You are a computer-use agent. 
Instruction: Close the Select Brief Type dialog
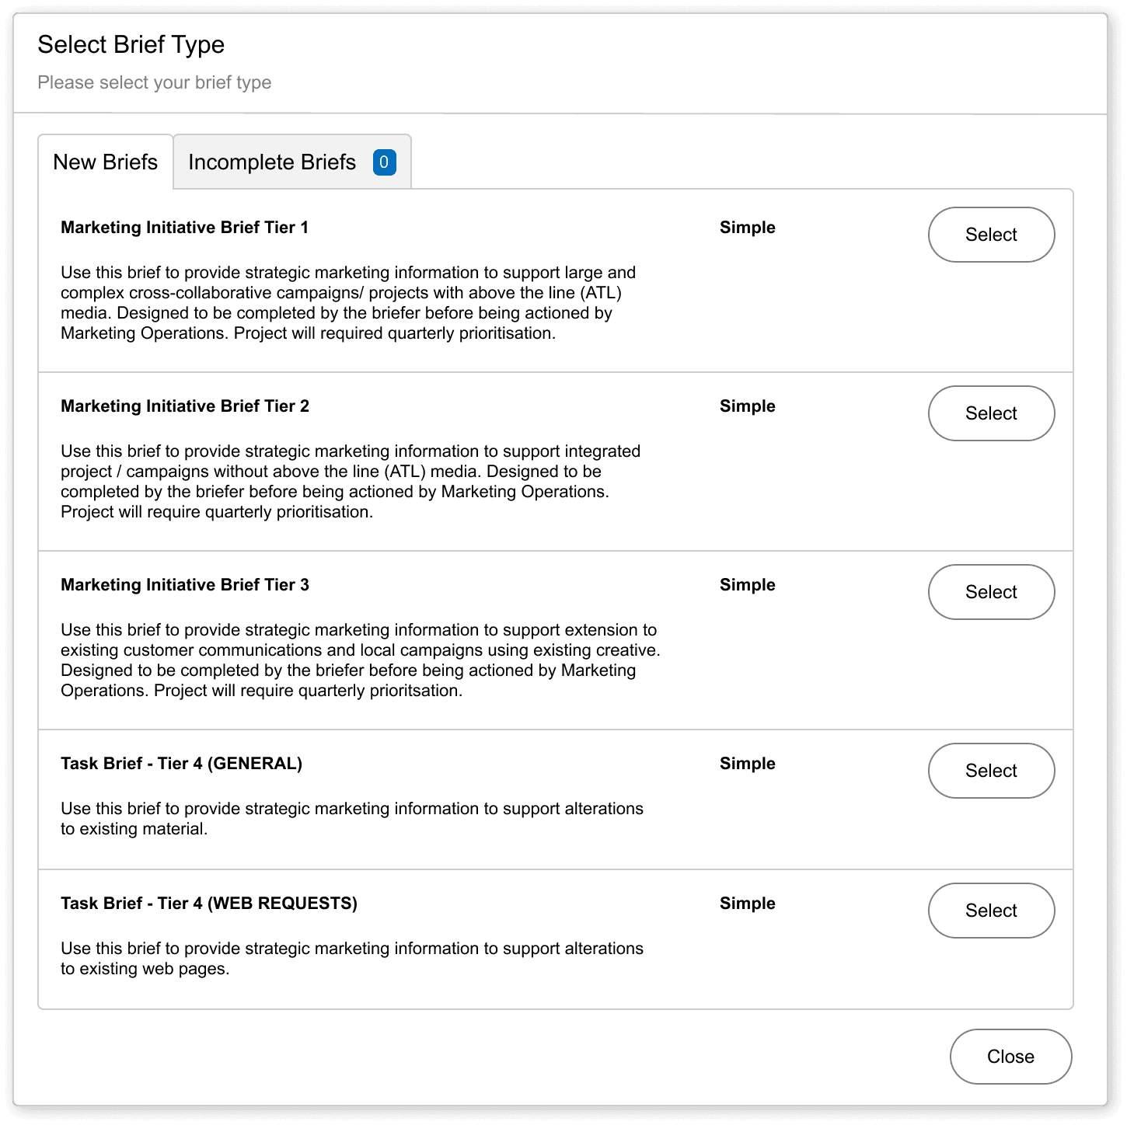(1010, 1057)
